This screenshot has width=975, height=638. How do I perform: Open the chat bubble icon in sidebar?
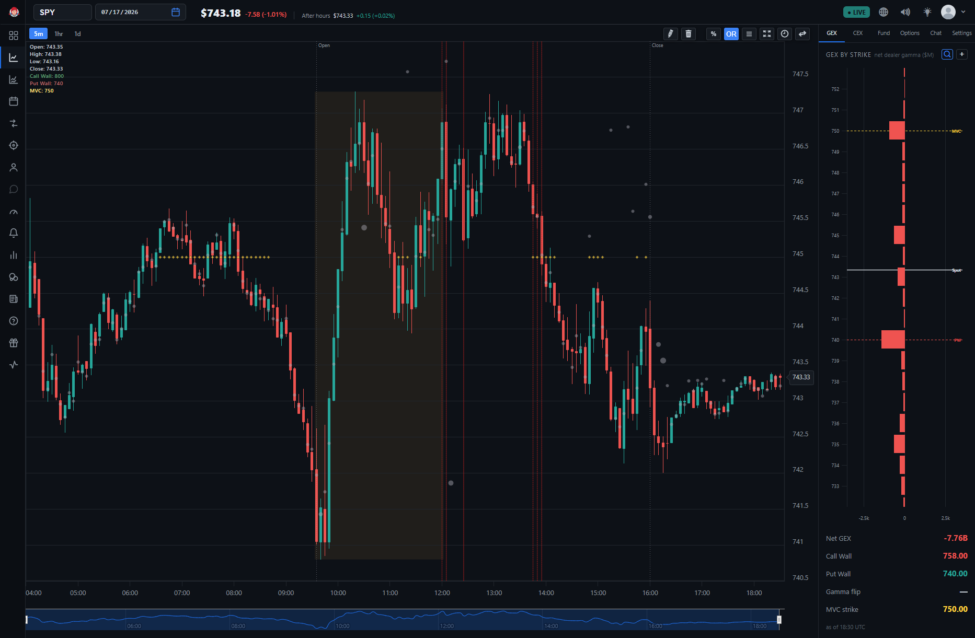pos(14,189)
